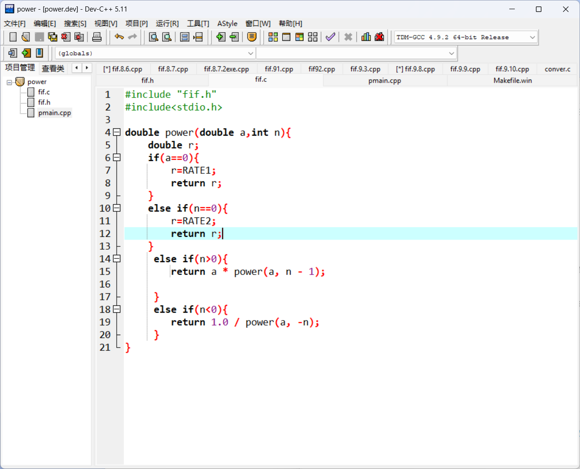Open the 视图[V] menu
This screenshot has width=580, height=469.
click(106, 23)
